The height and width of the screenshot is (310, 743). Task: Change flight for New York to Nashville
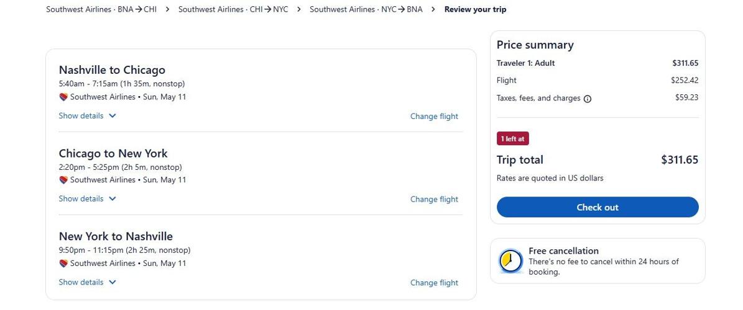point(434,283)
